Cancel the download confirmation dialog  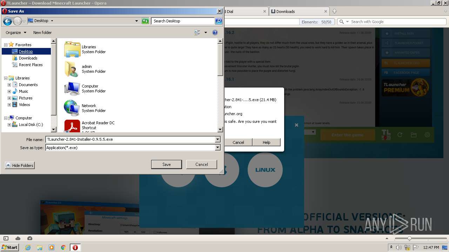[x=238, y=142]
